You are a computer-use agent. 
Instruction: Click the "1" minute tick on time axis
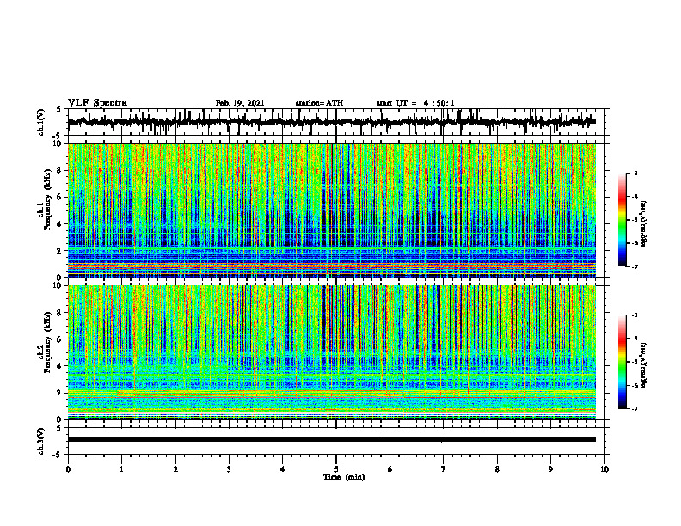pos(121,469)
